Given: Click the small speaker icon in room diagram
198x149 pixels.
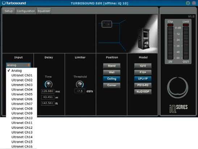Looking at the screenshot, I should 107,24.
